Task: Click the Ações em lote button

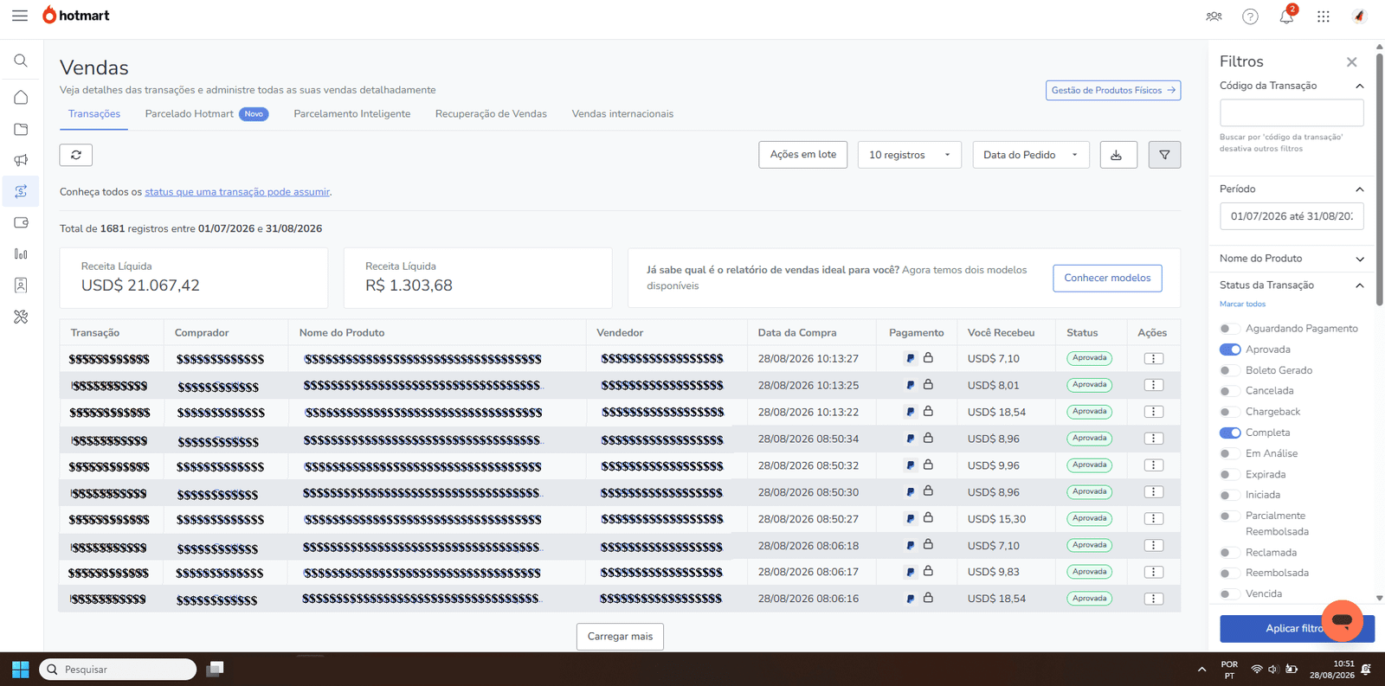Action: click(802, 155)
